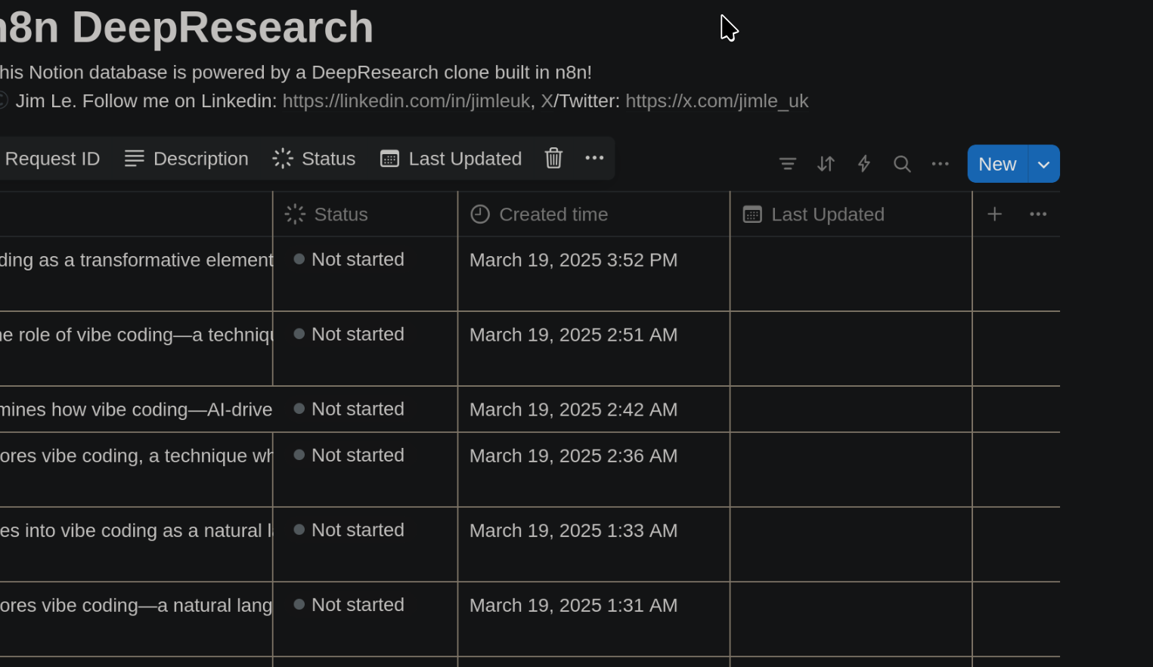
Task: Select the Status property tab
Action: point(314,159)
